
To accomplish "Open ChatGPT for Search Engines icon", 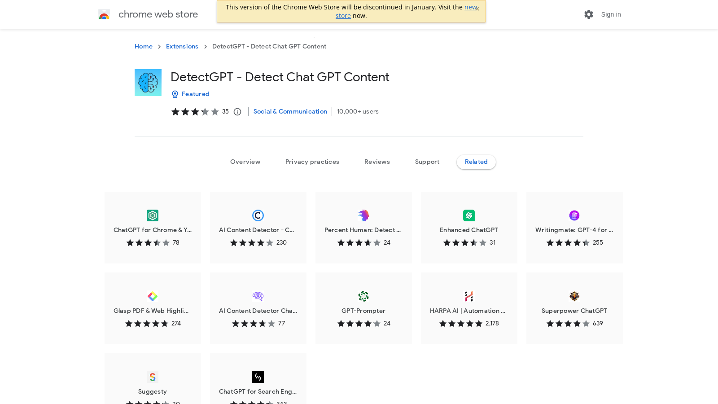I will click(258, 377).
